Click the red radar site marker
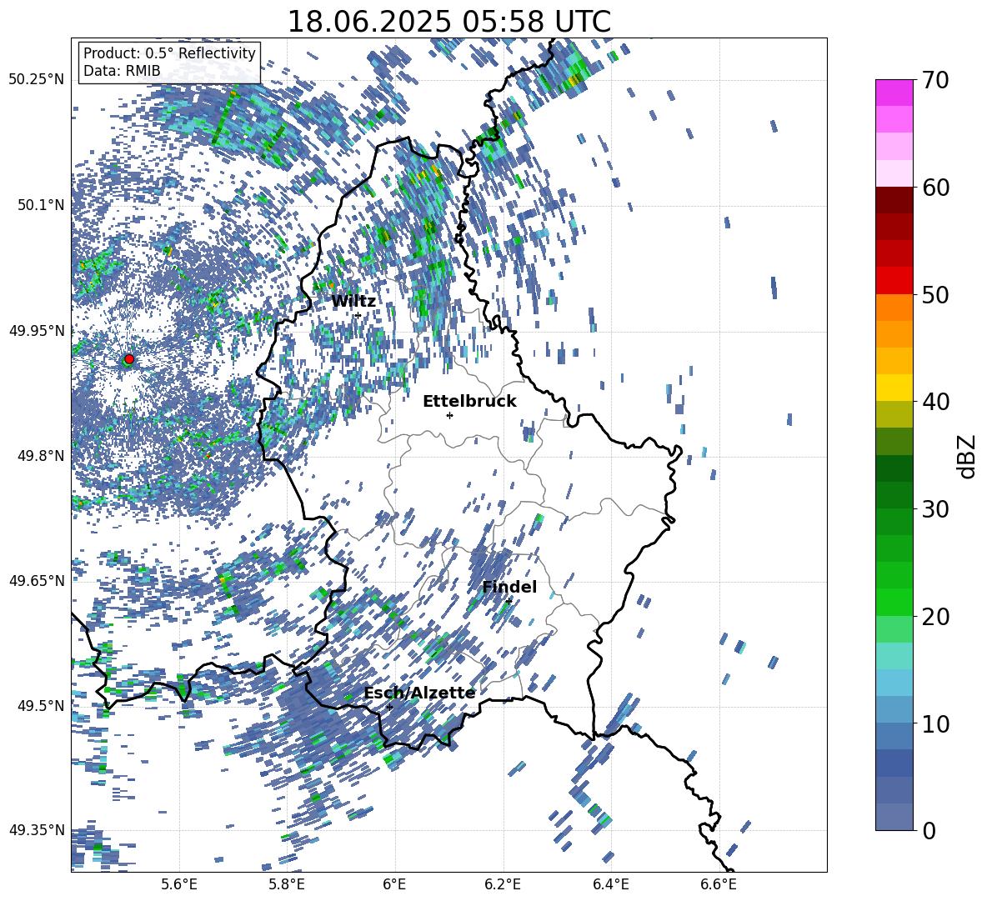987x901 pixels. pyautogui.click(x=129, y=359)
